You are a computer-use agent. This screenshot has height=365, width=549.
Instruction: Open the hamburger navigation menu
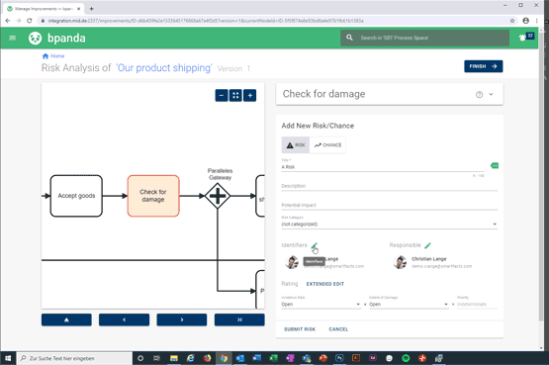tap(12, 38)
